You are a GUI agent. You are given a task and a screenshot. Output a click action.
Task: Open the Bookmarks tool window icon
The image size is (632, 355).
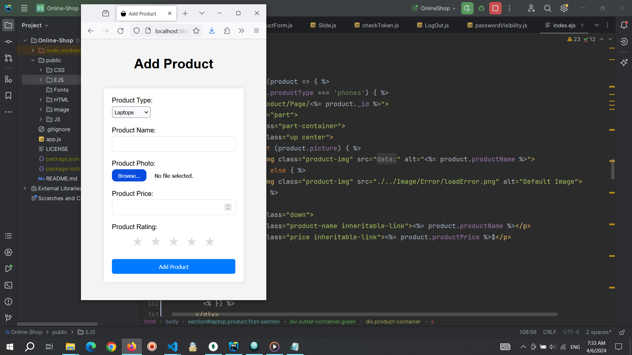pyautogui.click(x=9, y=96)
